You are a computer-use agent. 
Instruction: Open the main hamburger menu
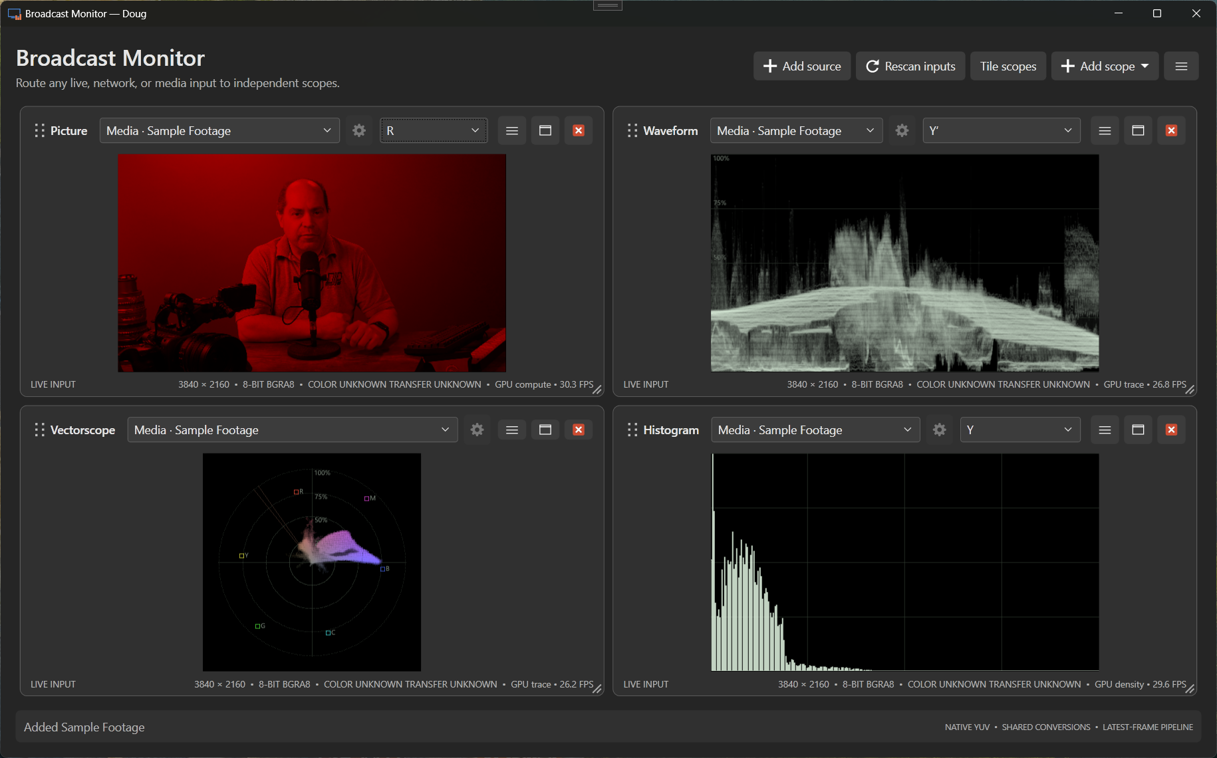tap(1181, 66)
